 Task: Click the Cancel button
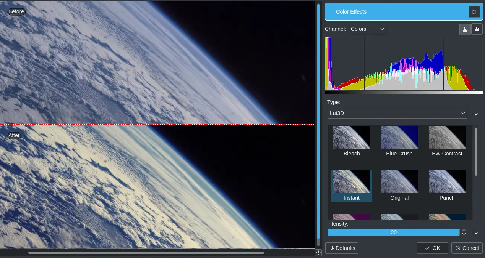pyautogui.click(x=467, y=248)
